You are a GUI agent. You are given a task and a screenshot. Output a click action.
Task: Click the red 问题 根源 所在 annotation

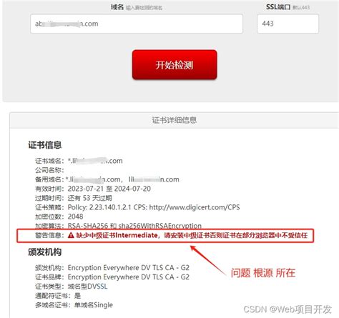[x=263, y=273]
